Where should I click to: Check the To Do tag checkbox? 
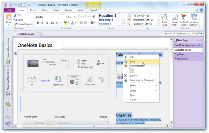tap(130, 16)
